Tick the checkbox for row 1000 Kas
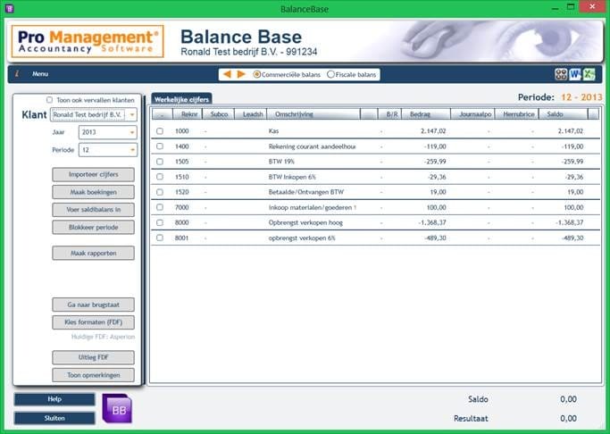610x434 pixels. (160, 131)
